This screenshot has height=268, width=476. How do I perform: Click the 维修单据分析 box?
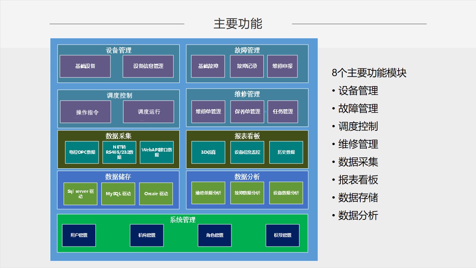(x=208, y=193)
